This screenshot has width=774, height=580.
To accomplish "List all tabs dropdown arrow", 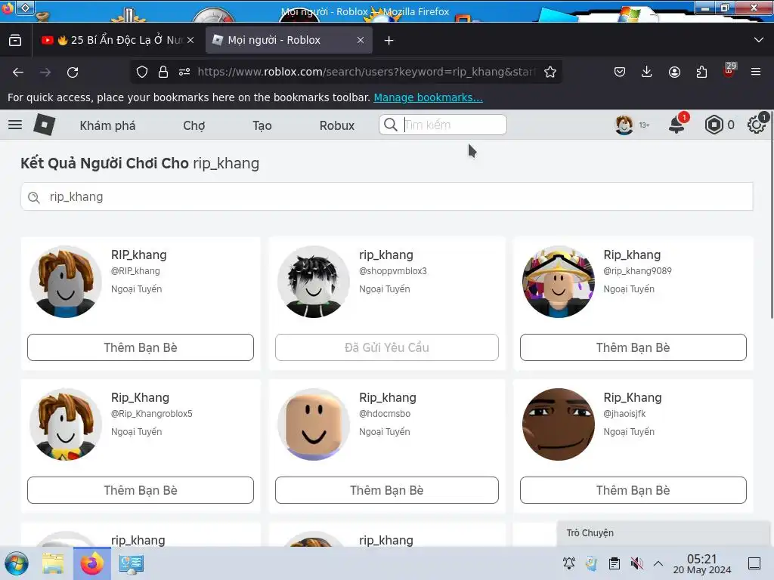I will coord(759,40).
